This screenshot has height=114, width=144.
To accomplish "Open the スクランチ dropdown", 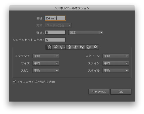I will pos(46,56).
